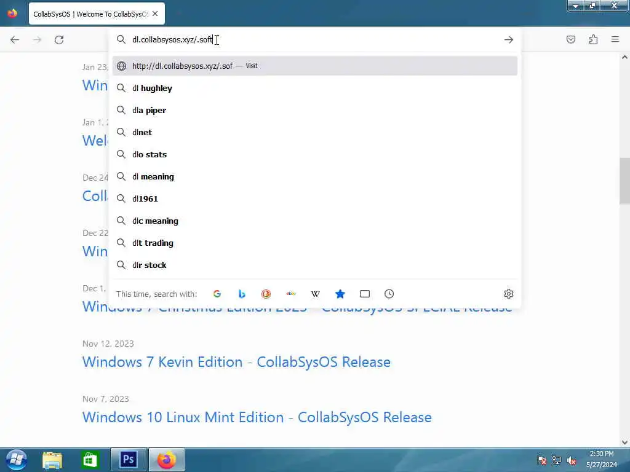Search in open Tabs icon

[365, 294]
